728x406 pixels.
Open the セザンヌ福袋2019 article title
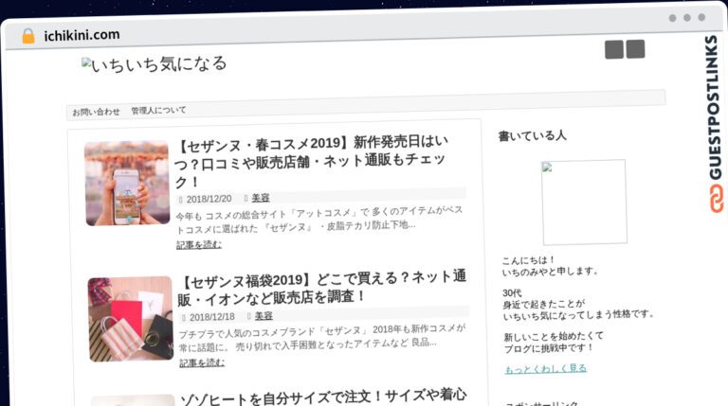(321, 288)
